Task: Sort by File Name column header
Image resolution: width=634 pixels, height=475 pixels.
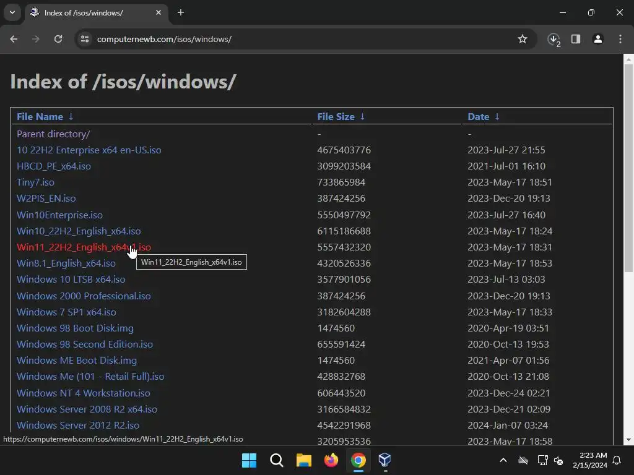Action: pyautogui.click(x=40, y=117)
